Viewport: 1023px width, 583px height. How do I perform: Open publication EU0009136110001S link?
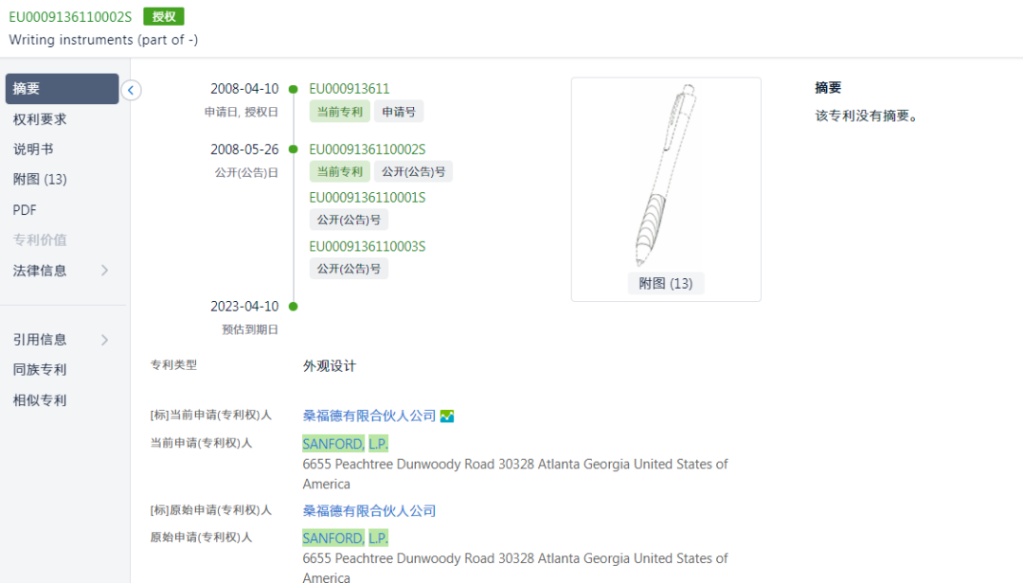[368, 198]
